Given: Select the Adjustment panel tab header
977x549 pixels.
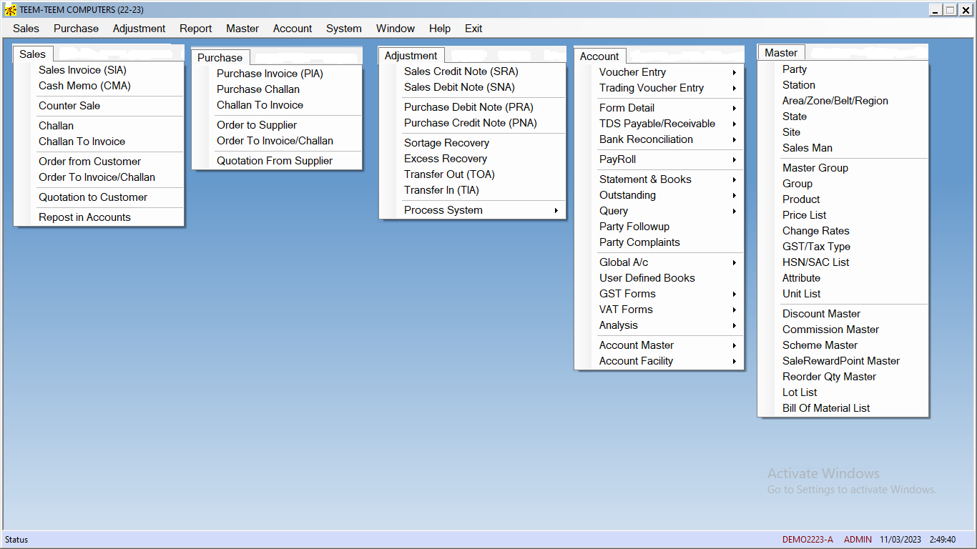Looking at the screenshot, I should [411, 56].
